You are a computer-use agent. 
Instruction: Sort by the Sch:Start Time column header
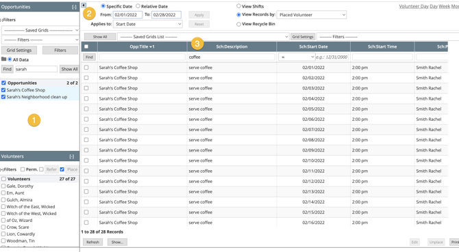click(x=382, y=46)
